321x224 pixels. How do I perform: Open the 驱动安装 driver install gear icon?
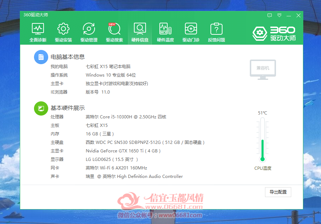click(x=63, y=32)
